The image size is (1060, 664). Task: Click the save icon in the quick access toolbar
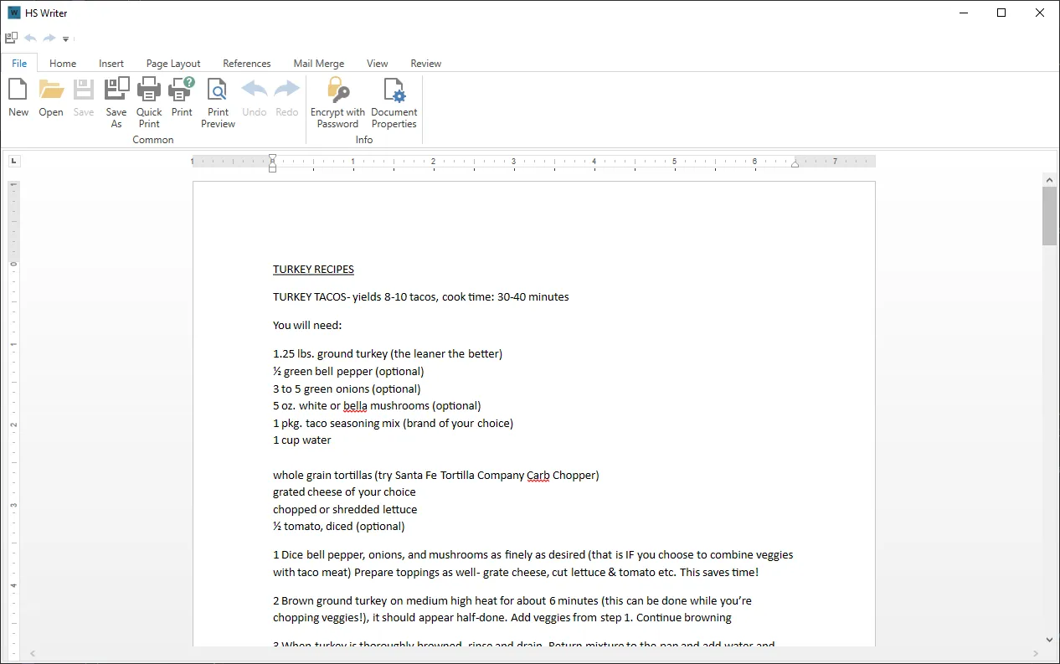pos(11,38)
